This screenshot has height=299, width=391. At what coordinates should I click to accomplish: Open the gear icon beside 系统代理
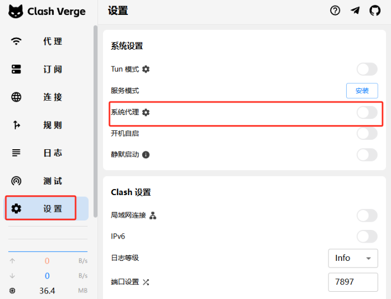[146, 112]
